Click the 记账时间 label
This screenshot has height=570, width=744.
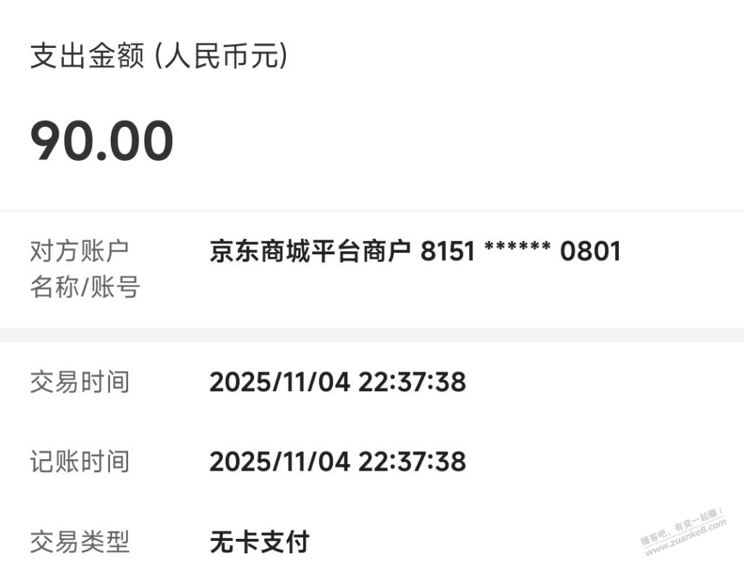(80, 461)
